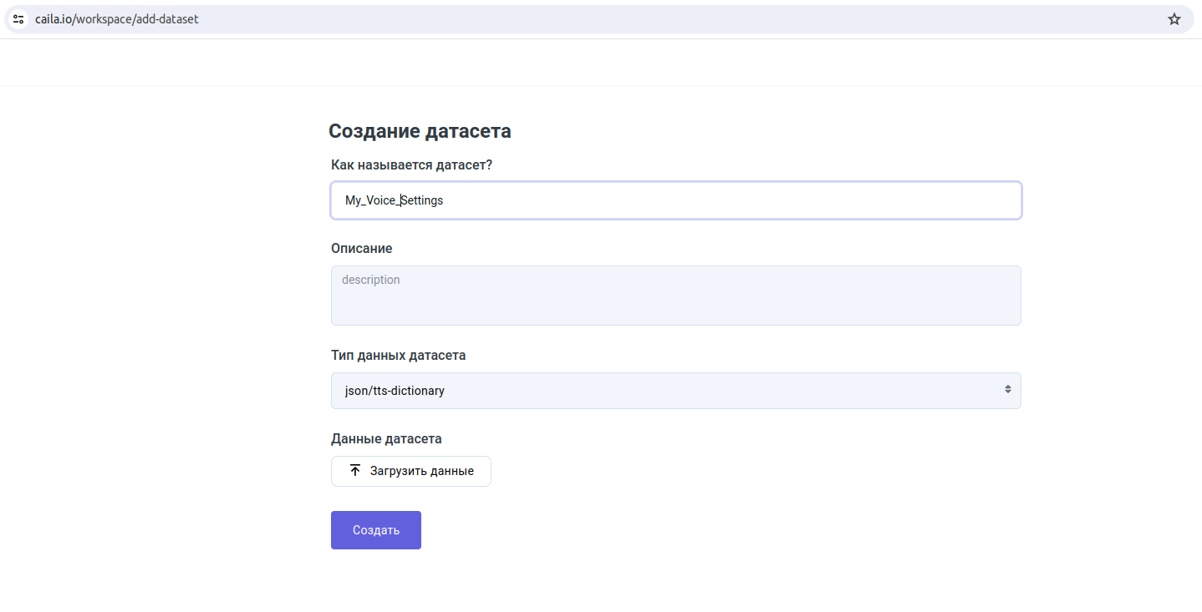This screenshot has height=612, width=1202.
Task: Open the json/tts-dictionary data type dropdown
Action: (x=675, y=391)
